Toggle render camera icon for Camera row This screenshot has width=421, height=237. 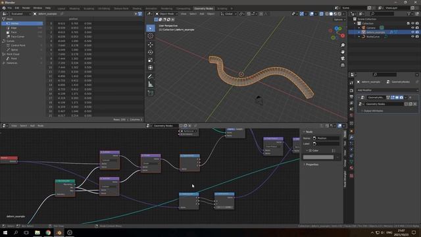417,28
